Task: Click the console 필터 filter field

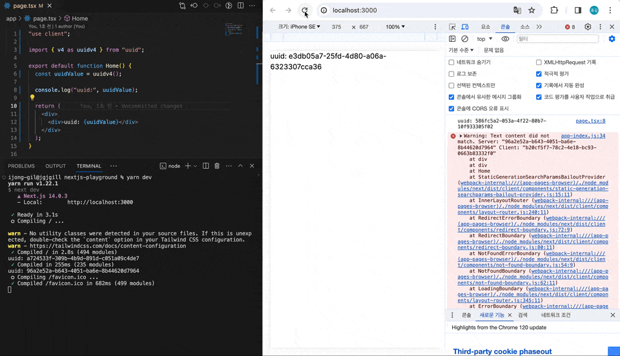Action: 557,39
